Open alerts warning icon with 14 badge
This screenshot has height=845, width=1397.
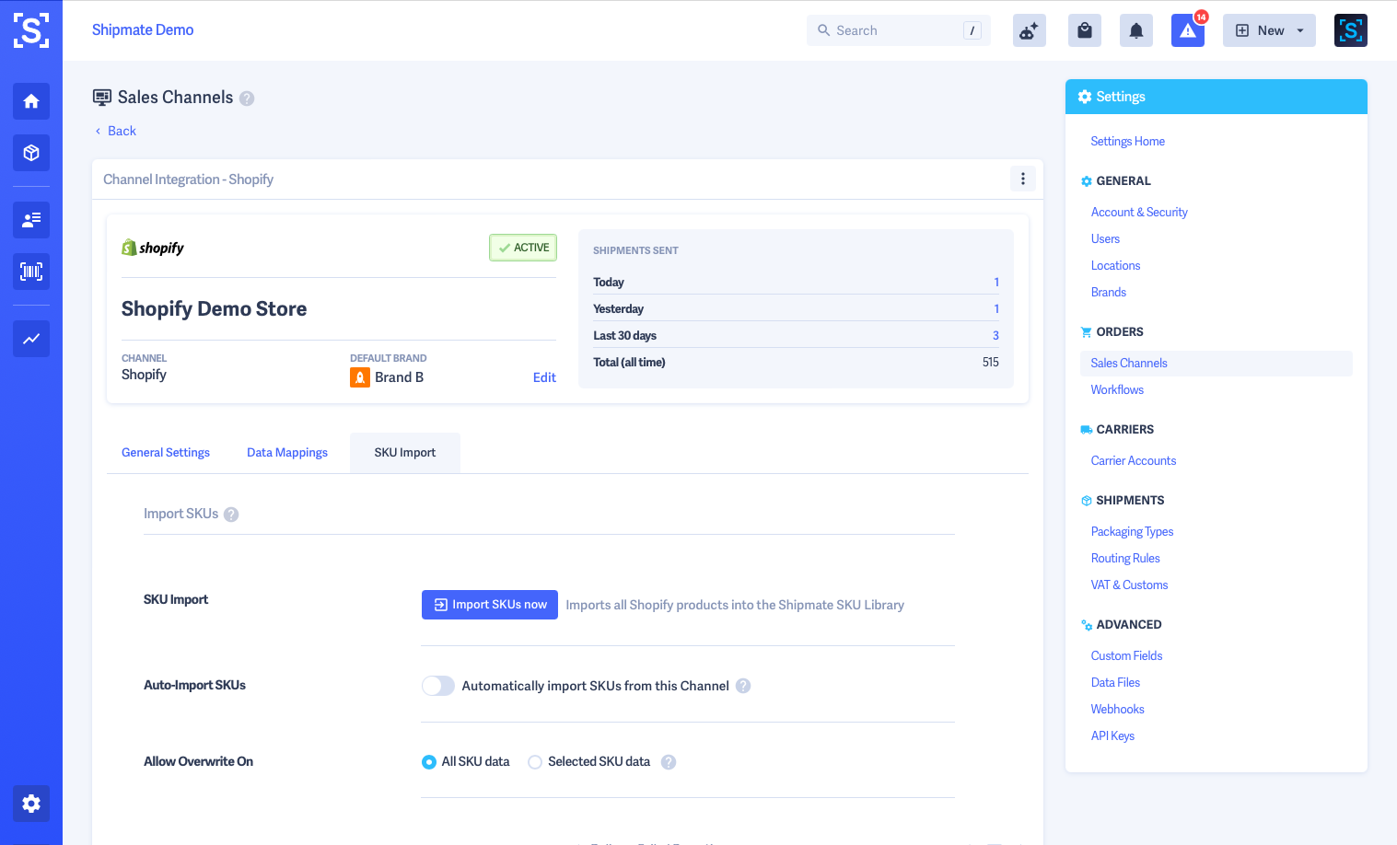(x=1188, y=30)
